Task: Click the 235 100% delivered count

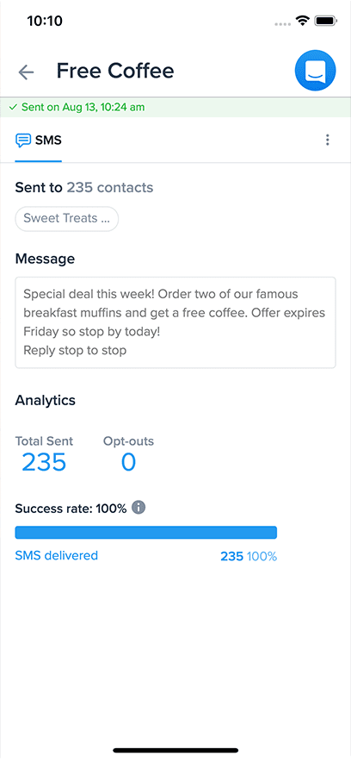Action: click(249, 556)
